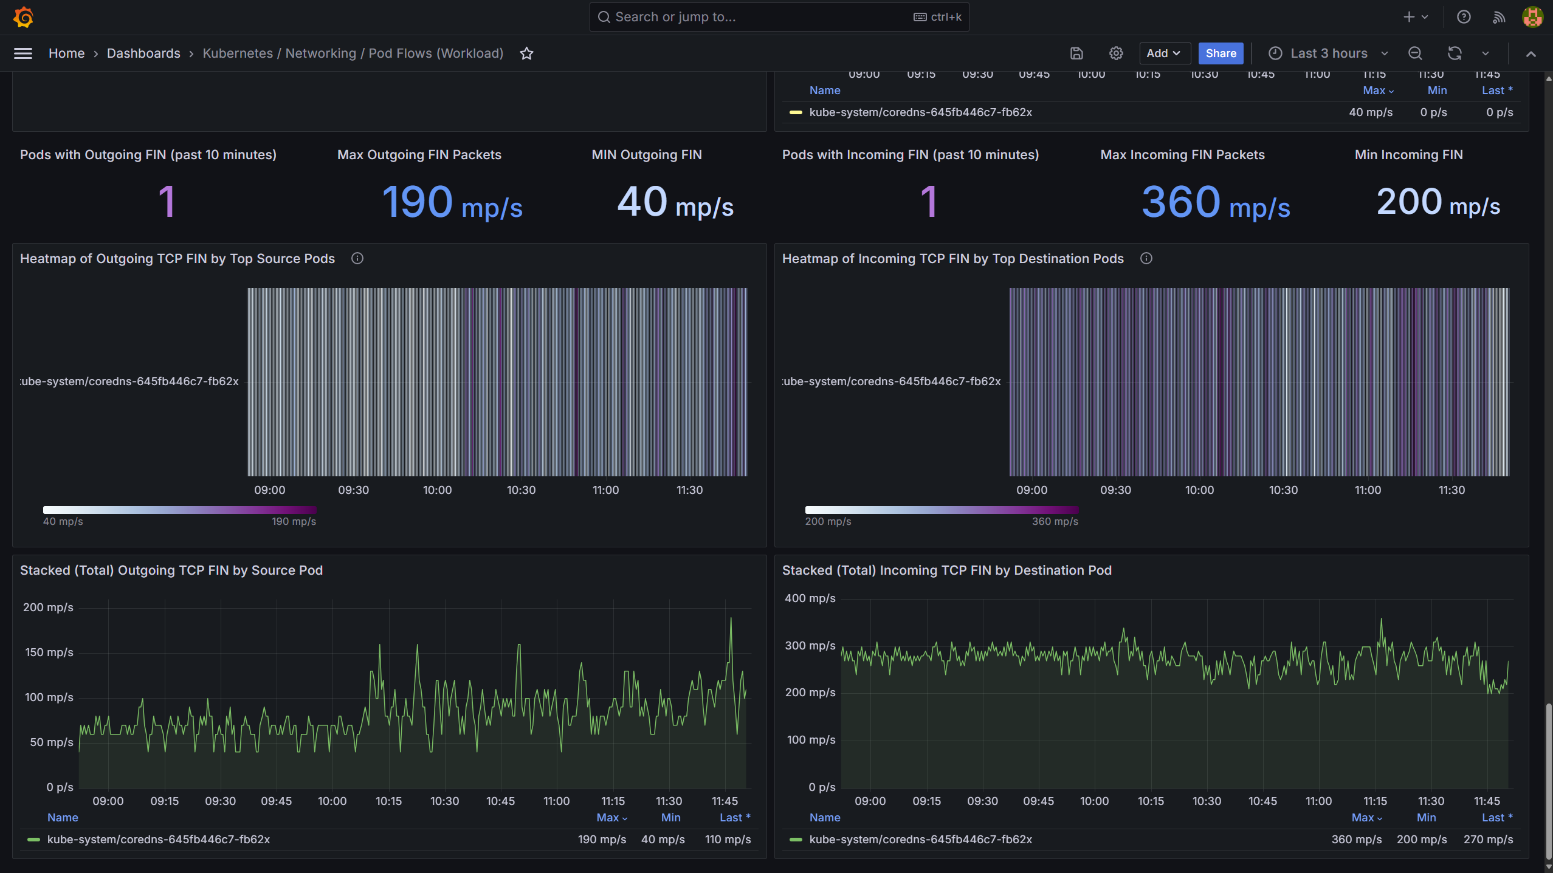1553x873 pixels.
Task: Open the help question-mark icon
Action: click(1464, 17)
